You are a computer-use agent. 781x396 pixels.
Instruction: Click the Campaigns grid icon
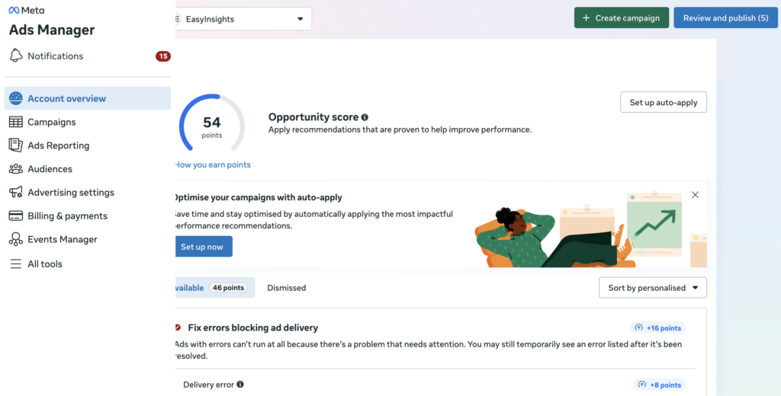[x=16, y=122]
